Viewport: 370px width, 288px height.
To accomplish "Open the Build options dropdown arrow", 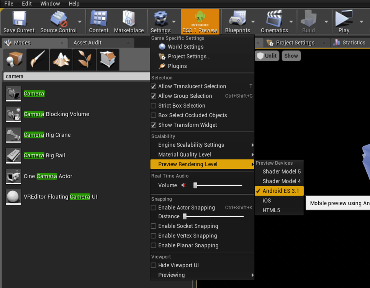I will [x=326, y=22].
